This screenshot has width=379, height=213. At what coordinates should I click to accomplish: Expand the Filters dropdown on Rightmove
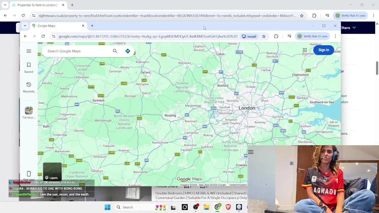click(348, 28)
